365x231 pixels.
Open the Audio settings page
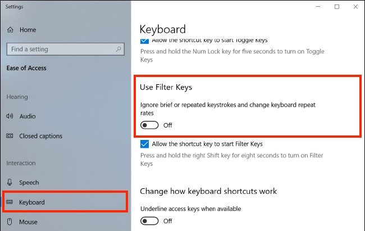(28, 116)
